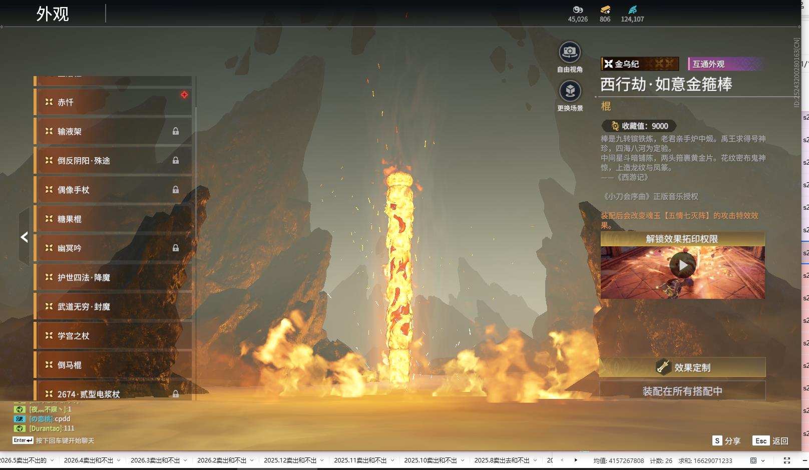This screenshot has height=470, width=809.
Task: Select the 学宫之杖 weapon skin
Action: (113, 335)
